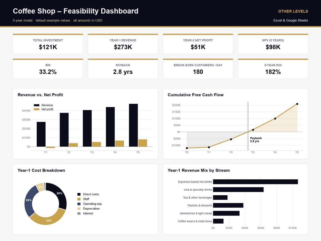Click the Y4 Revenue bar
The height and width of the screenshot is (241, 321).
pos(110,127)
